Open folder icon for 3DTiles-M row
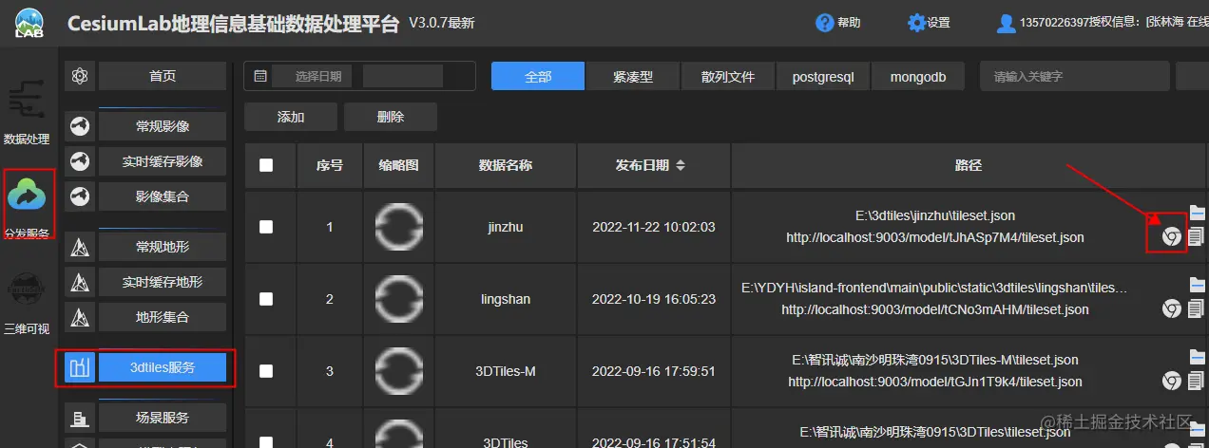The height and width of the screenshot is (448, 1209). pos(1197,357)
